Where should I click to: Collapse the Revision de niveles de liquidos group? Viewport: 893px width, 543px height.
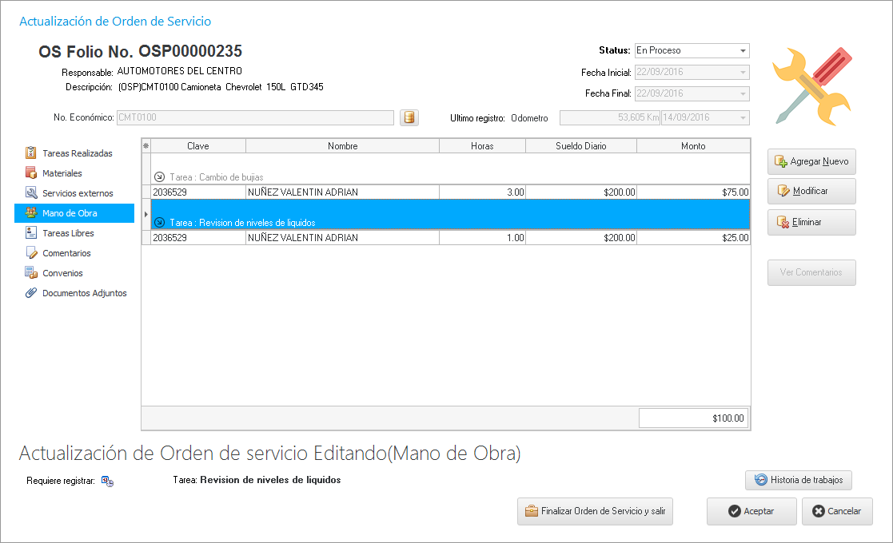click(158, 223)
